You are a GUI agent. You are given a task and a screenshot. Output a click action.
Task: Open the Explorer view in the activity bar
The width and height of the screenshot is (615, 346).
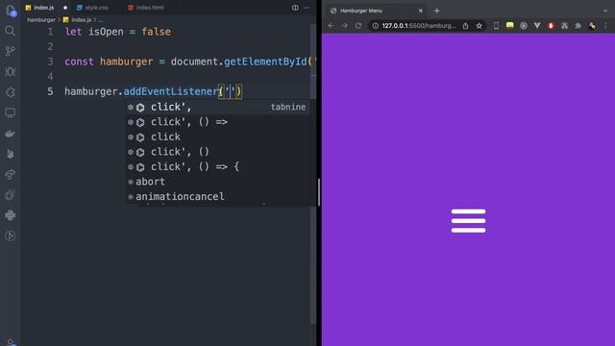pos(11,11)
